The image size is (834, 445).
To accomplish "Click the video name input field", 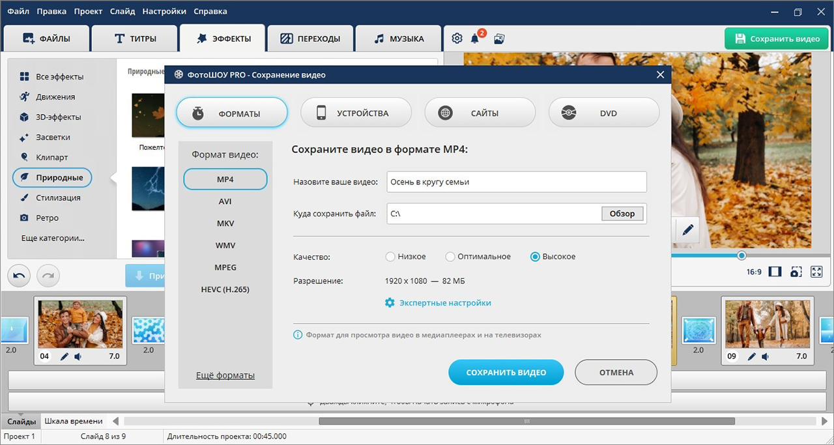I will pyautogui.click(x=516, y=182).
